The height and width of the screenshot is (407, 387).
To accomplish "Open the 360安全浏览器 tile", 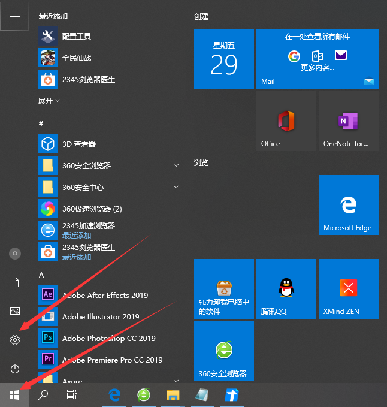I will (224, 351).
